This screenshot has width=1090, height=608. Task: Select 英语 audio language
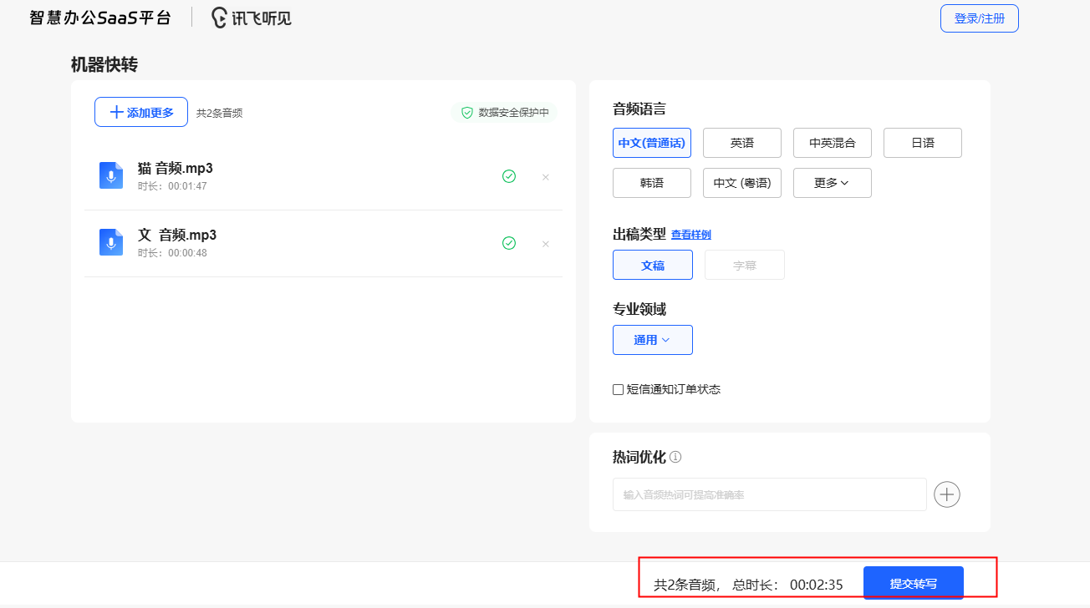pyautogui.click(x=742, y=143)
